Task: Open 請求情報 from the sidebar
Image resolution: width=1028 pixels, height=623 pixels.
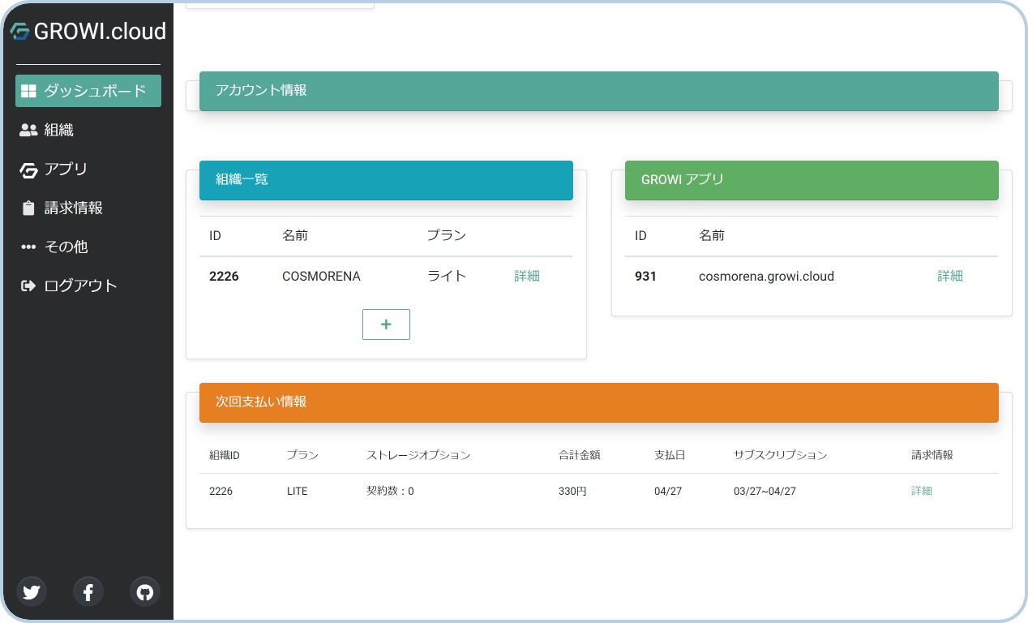Action: (x=88, y=208)
